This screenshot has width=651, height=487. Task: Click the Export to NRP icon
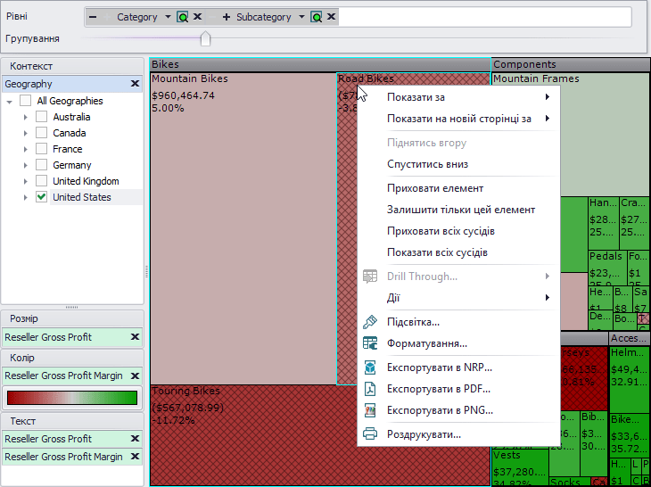(370, 367)
